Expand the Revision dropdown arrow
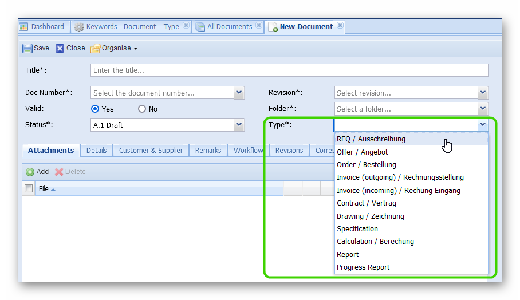Viewport: 520px width, 300px height. click(x=483, y=93)
